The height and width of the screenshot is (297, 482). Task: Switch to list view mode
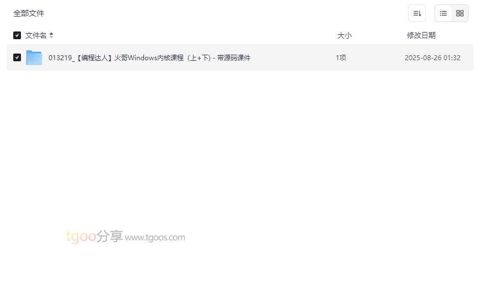point(443,13)
